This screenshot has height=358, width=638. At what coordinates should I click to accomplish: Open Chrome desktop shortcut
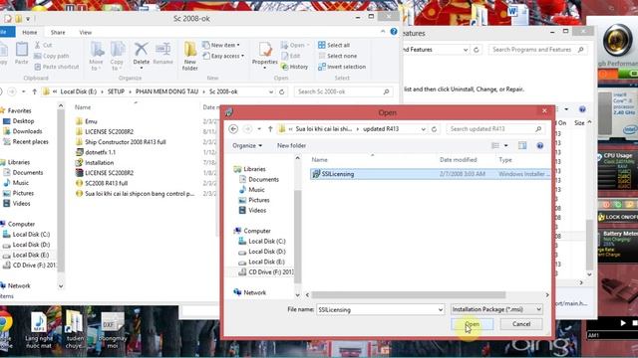coord(6,329)
